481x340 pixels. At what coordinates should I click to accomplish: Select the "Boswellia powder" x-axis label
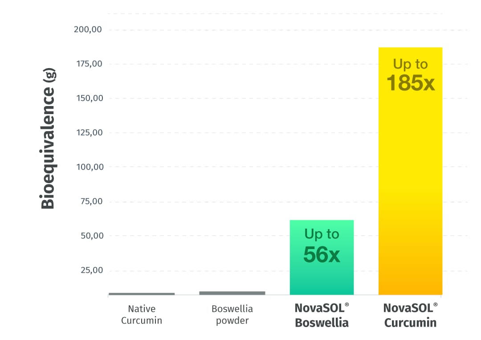point(232,315)
